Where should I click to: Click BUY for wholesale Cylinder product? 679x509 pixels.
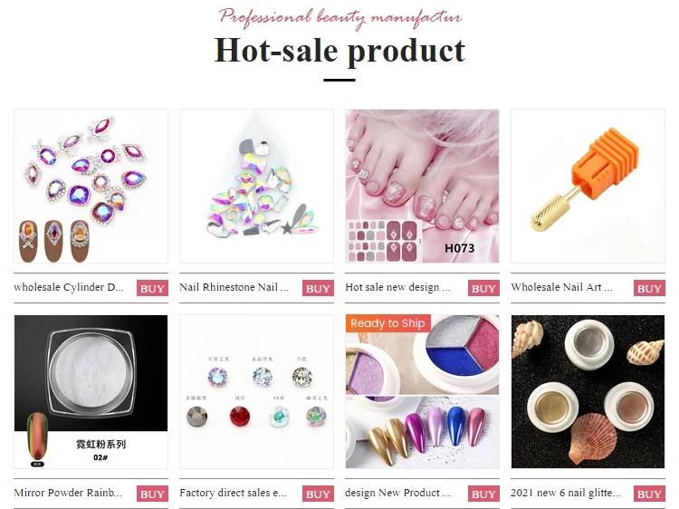coord(152,288)
